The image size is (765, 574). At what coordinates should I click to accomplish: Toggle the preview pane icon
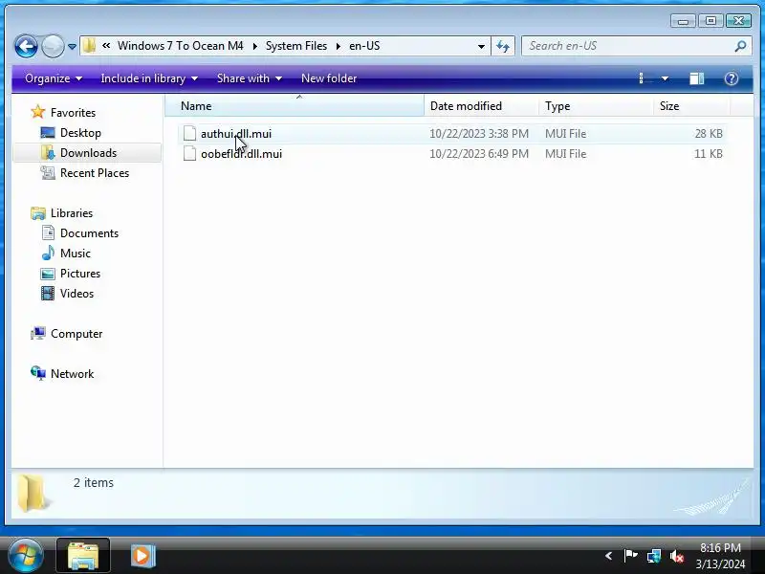pyautogui.click(x=696, y=78)
